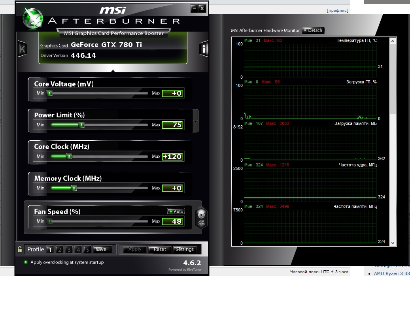Click the [профиль] link in the browser page

338,10
